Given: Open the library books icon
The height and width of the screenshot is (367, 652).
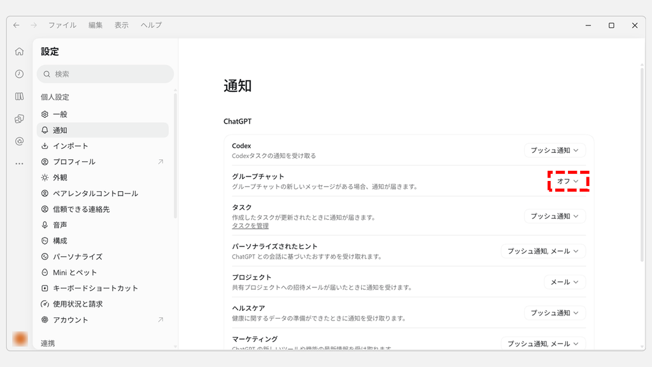Looking at the screenshot, I should [x=19, y=97].
